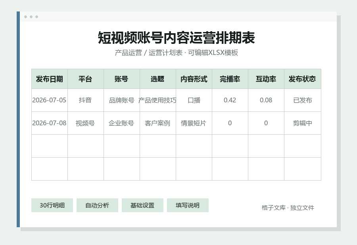Select the date cell 2026-07-08
This screenshot has width=357, height=245.
pyautogui.click(x=50, y=123)
